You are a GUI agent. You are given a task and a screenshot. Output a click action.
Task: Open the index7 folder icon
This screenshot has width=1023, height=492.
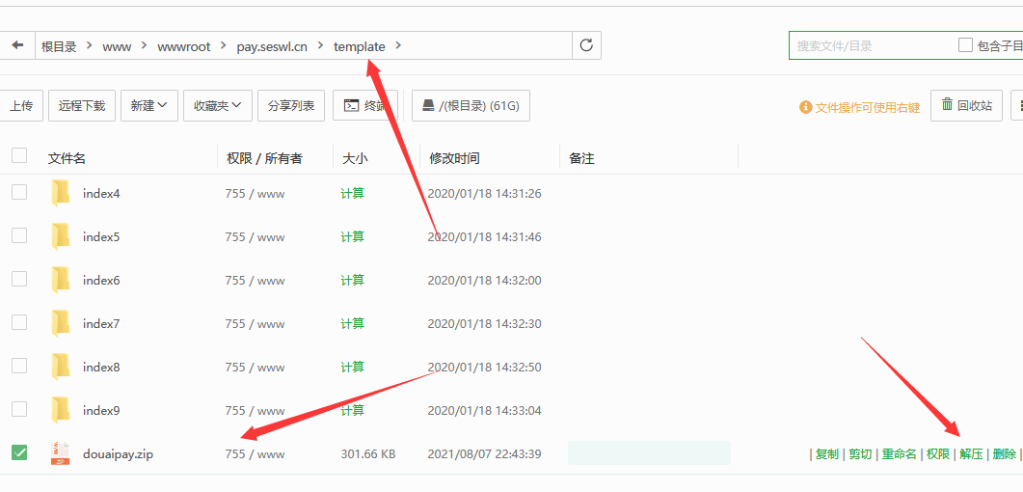(x=61, y=323)
